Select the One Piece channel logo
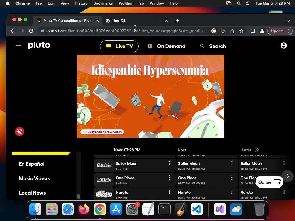 point(104,180)
